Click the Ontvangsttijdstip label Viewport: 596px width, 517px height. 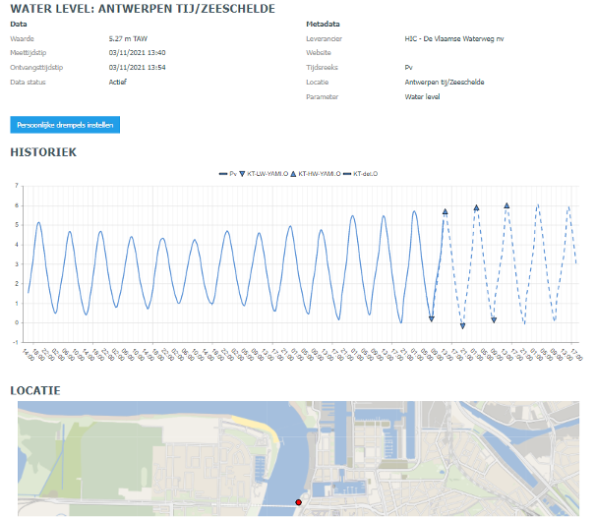click(36, 67)
